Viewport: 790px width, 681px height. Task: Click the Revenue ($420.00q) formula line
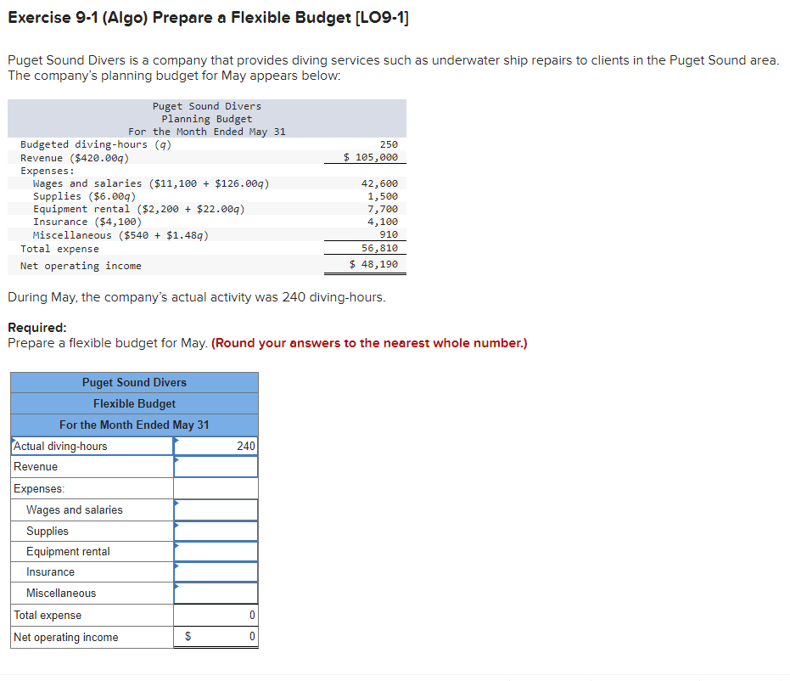[75, 158]
